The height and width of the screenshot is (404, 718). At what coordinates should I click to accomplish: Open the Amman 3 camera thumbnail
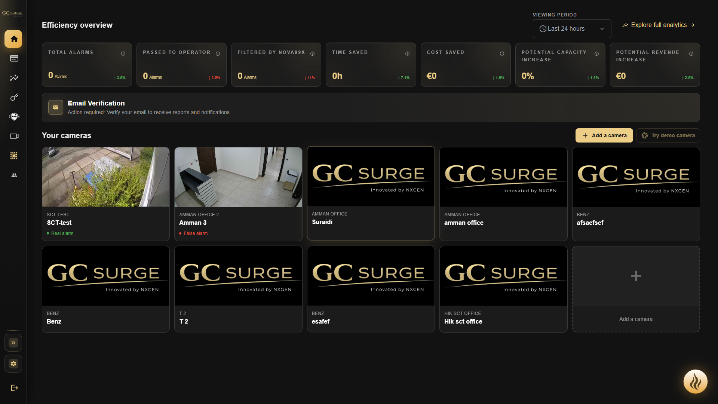pyautogui.click(x=238, y=177)
